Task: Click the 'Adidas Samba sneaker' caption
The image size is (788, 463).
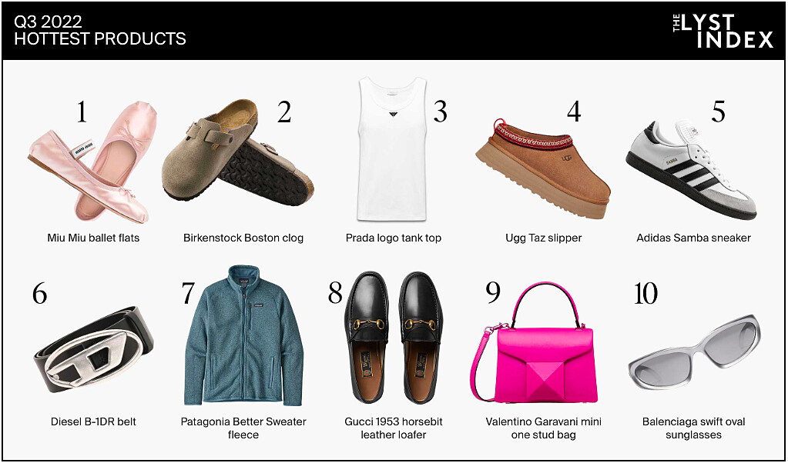Action: coord(693,238)
